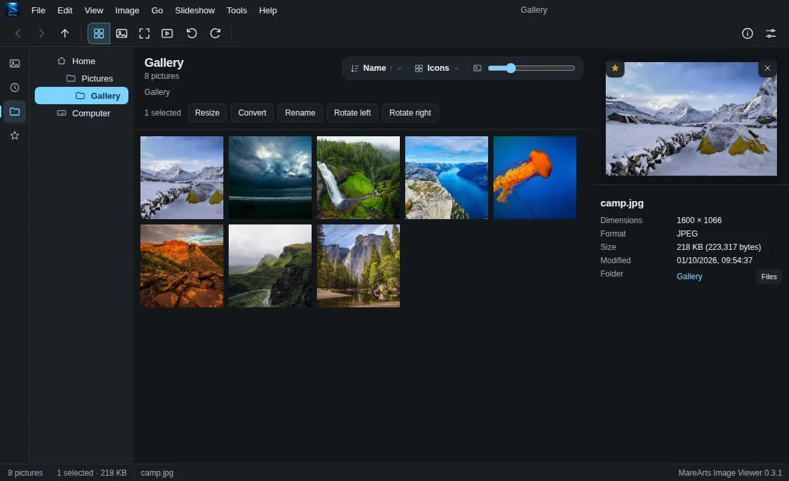
Task: Open the Gallery folder link in details
Action: (689, 277)
